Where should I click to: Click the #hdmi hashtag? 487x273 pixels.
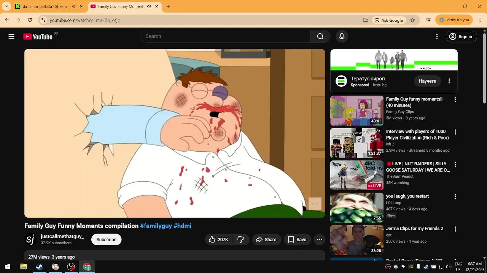coord(182,226)
